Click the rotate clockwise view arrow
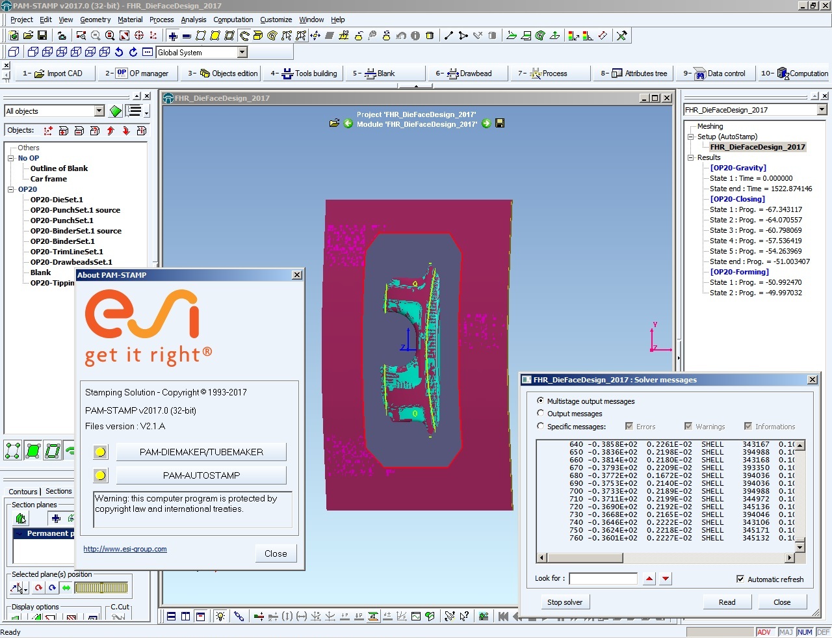The width and height of the screenshot is (832, 638). click(x=133, y=52)
